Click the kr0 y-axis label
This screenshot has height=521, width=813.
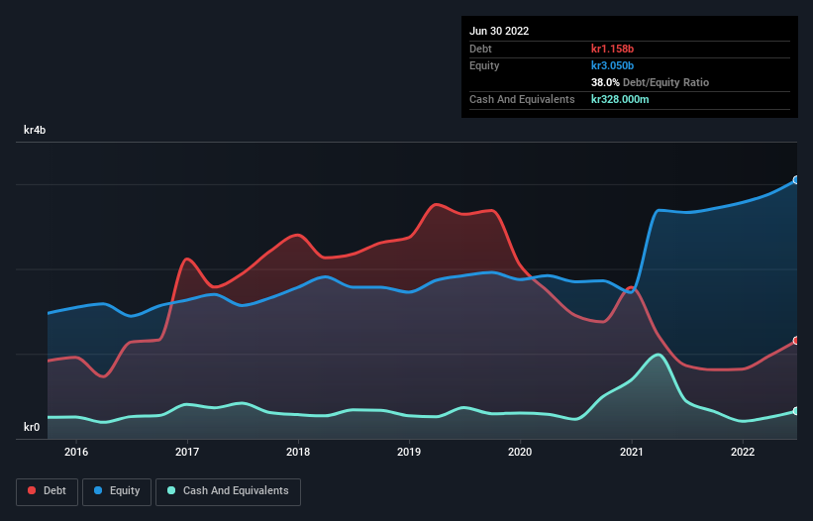[x=32, y=427]
